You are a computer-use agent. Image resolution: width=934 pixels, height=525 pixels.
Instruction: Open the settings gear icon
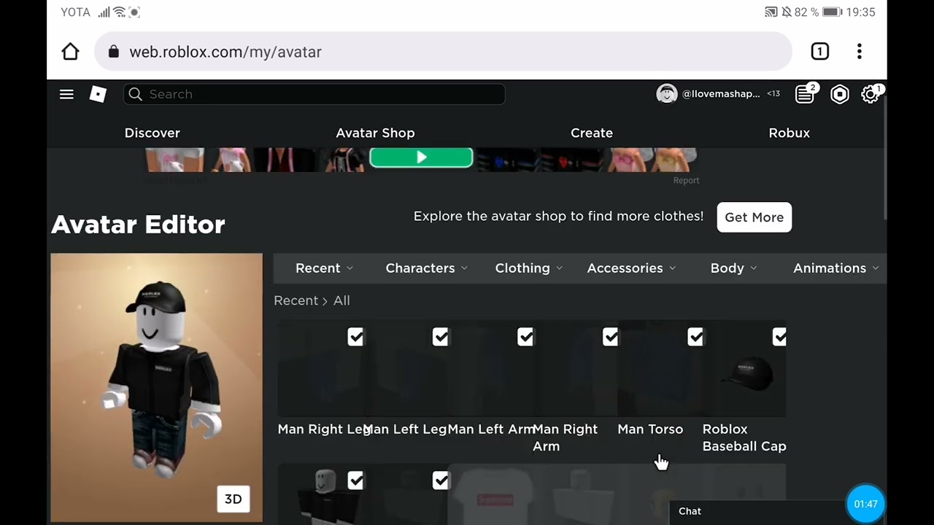(870, 94)
